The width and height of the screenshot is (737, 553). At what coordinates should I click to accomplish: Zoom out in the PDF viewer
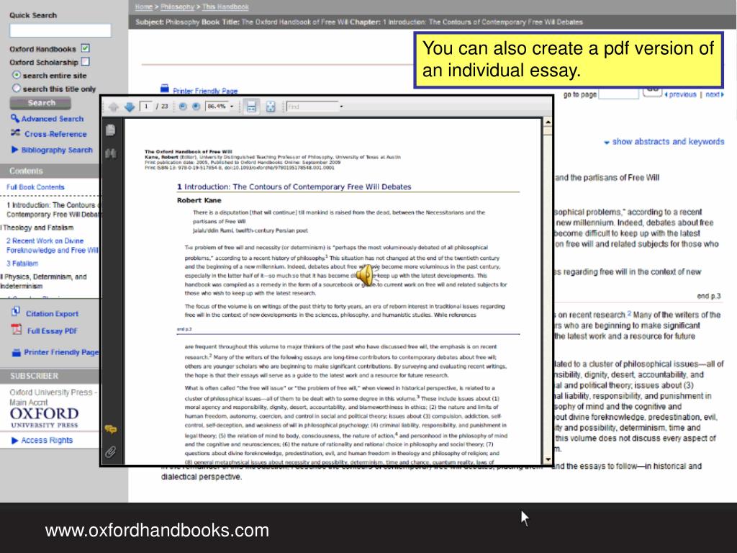184,107
